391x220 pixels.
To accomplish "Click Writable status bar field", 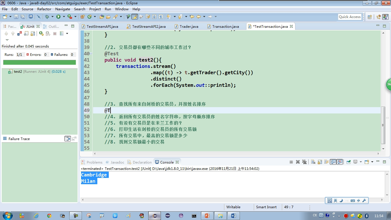I will pyautogui.click(x=233, y=207).
